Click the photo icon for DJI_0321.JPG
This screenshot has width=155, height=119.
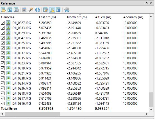coord(8,73)
